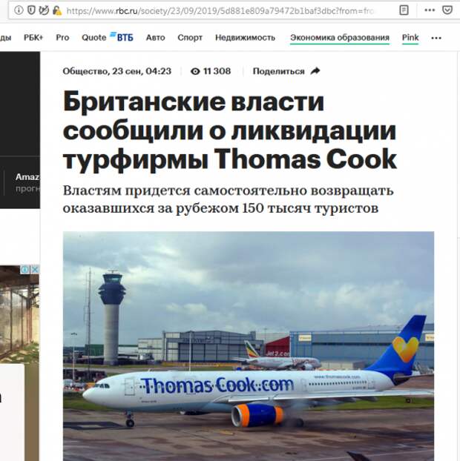Save page to Pocket icon

pyautogui.click(x=447, y=10)
